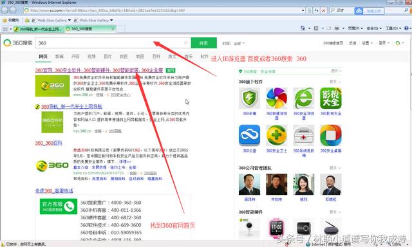Expand the 360旗下软件 section
Image resolution: width=412 pixels, height=247 pixels.
click(x=335, y=82)
